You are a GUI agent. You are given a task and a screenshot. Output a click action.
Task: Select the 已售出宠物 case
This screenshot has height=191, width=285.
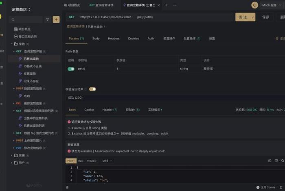click(31, 59)
